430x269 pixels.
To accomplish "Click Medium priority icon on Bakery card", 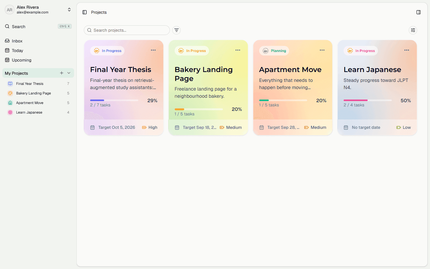I will click(x=222, y=128).
